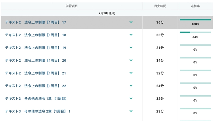The width and height of the screenshot is (215, 121).
Task: Expand the 法令上の制限 18 row chevron
Action: point(131,35)
